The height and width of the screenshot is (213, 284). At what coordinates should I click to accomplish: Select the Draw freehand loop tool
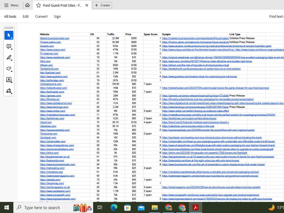pos(9,69)
